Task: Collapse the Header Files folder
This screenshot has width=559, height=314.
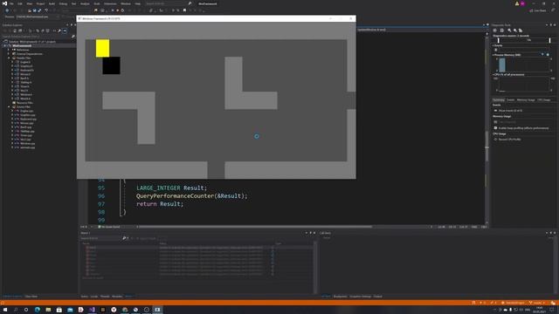Action: (x=9, y=58)
